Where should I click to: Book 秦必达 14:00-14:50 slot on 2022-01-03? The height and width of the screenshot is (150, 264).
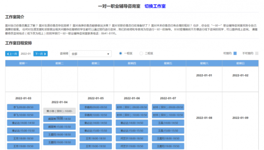pos(24,123)
